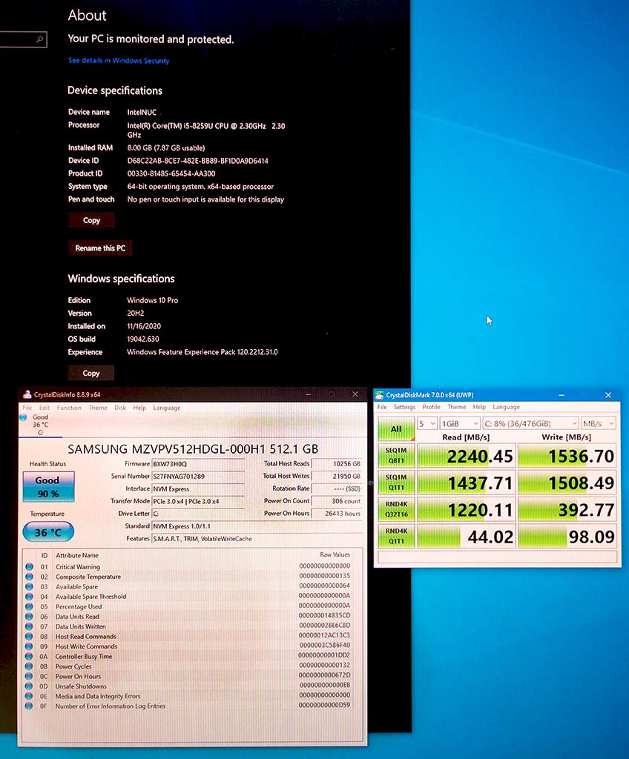
Task: Click the CrystalDiskMark title bar app icon
Action: (x=380, y=395)
